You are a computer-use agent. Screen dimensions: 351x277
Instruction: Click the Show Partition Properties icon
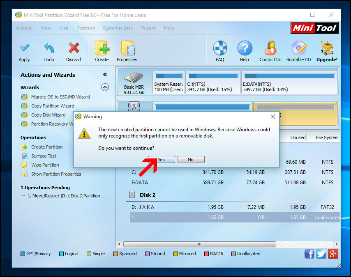(24, 174)
